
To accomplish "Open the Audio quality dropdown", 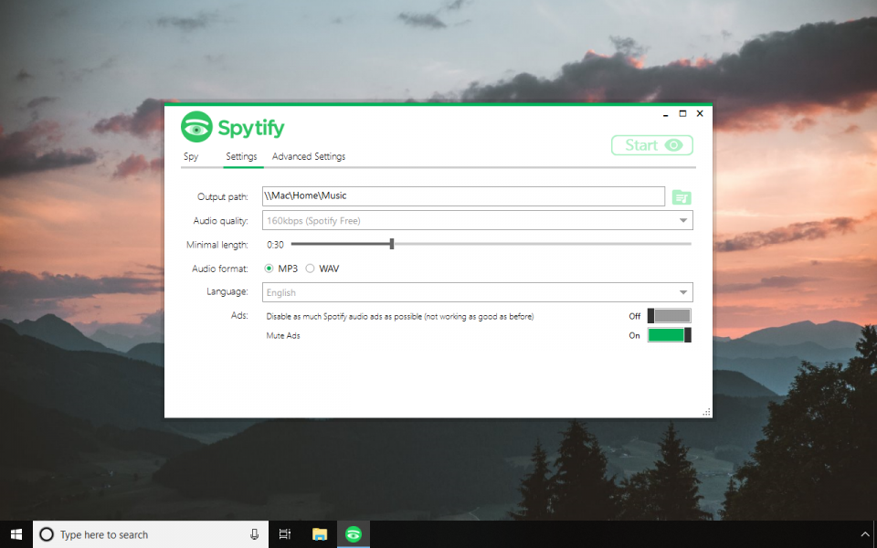I will pyautogui.click(x=478, y=220).
